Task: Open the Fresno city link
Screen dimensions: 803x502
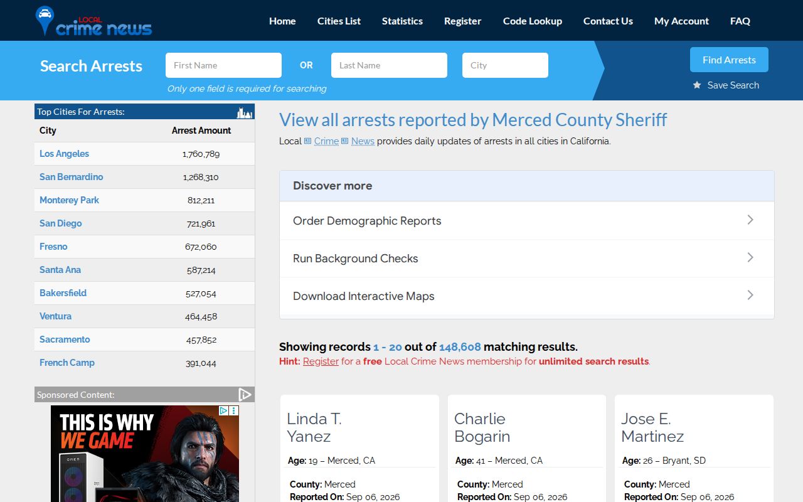Action: pyautogui.click(x=53, y=247)
